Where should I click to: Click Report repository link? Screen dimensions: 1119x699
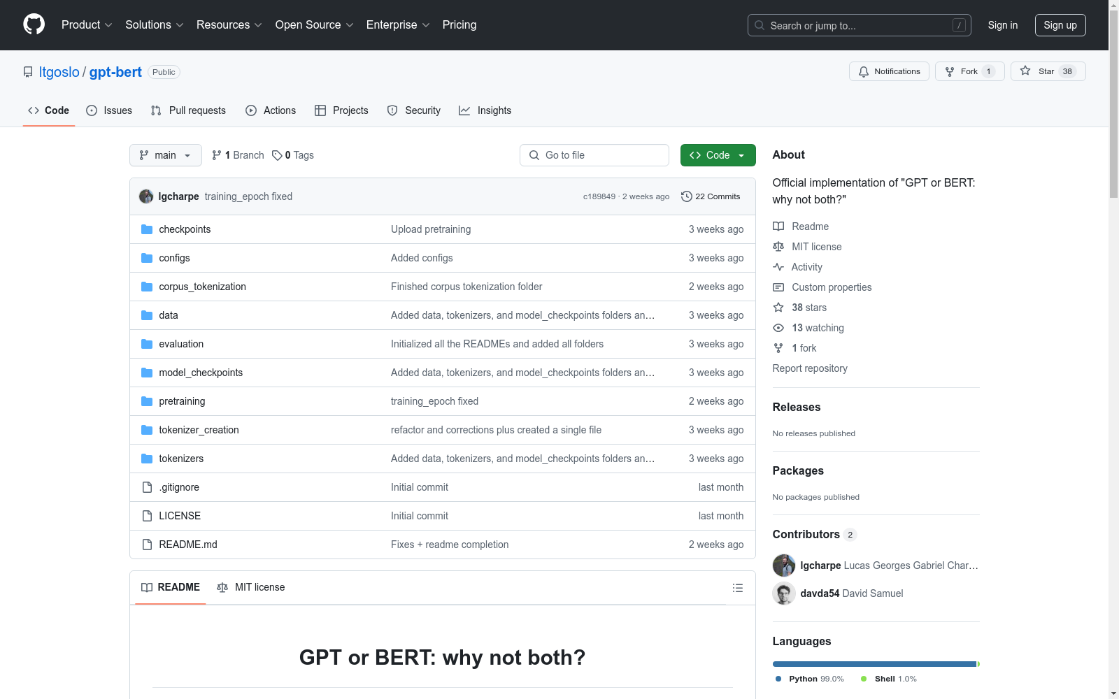pos(810,368)
